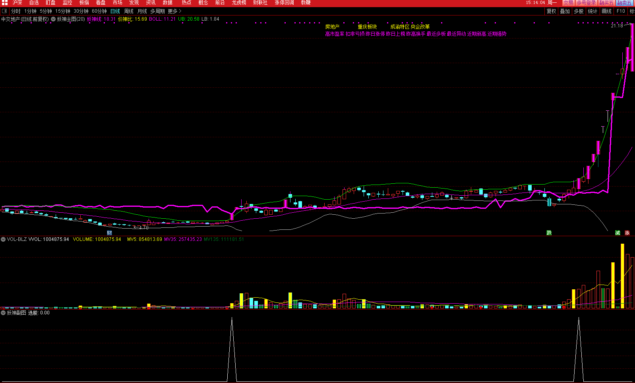Open the 涨停回调 menu
Image resolution: width=635 pixels, height=383 pixels.
coord(285,3)
